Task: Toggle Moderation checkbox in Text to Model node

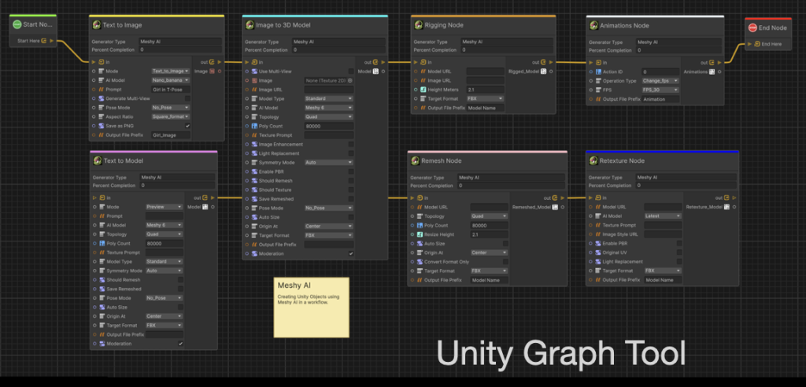Action: tap(180, 344)
